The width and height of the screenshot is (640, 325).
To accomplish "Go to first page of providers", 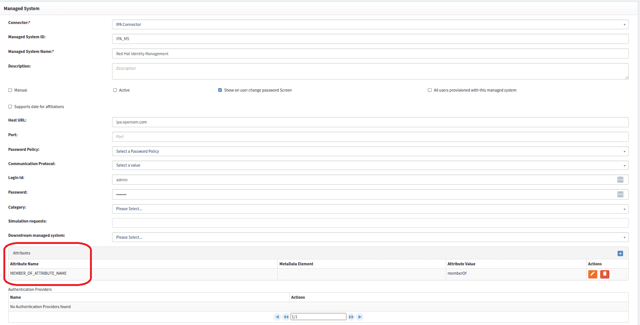I will tap(277, 317).
